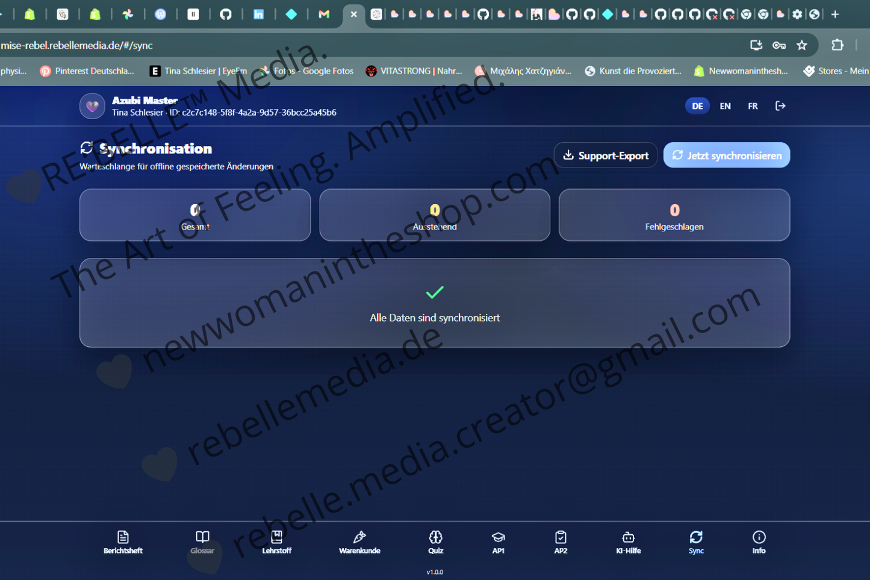Select the Sync navigation icon
The width and height of the screenshot is (870, 580).
696,541
